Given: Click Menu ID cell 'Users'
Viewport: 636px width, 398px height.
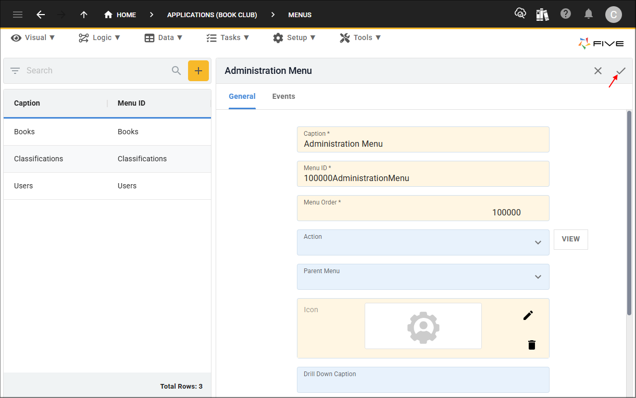Looking at the screenshot, I should tap(127, 186).
